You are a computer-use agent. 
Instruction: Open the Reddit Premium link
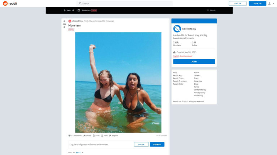tap(180, 81)
